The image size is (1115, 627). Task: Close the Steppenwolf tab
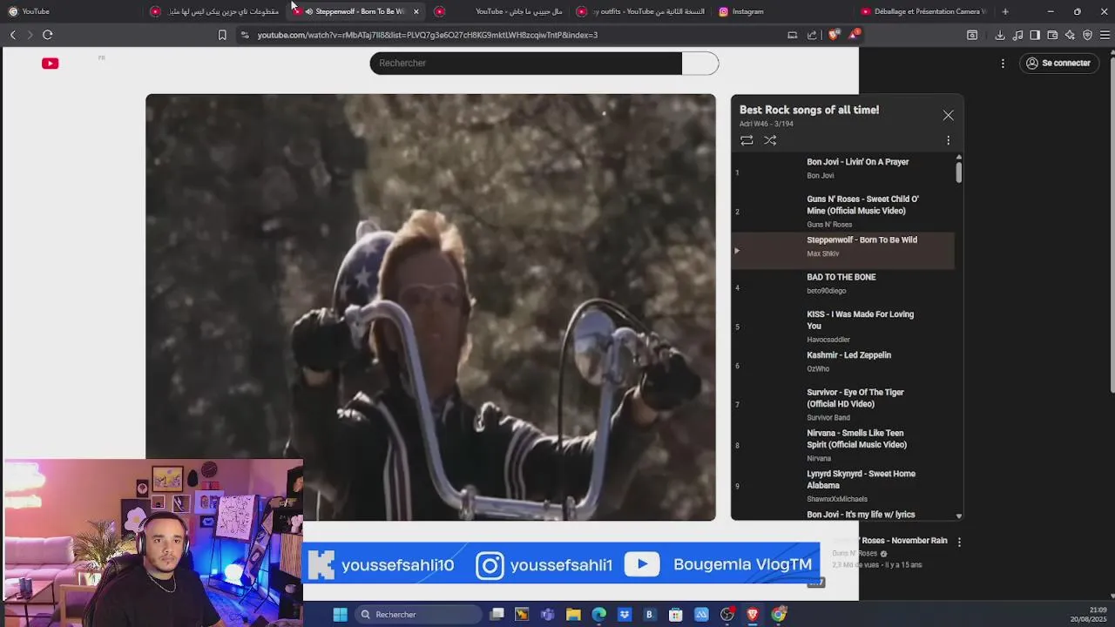coord(416,11)
